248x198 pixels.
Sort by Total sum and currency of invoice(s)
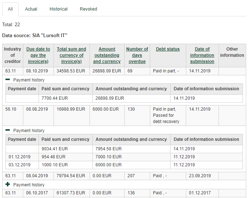click(x=71, y=55)
